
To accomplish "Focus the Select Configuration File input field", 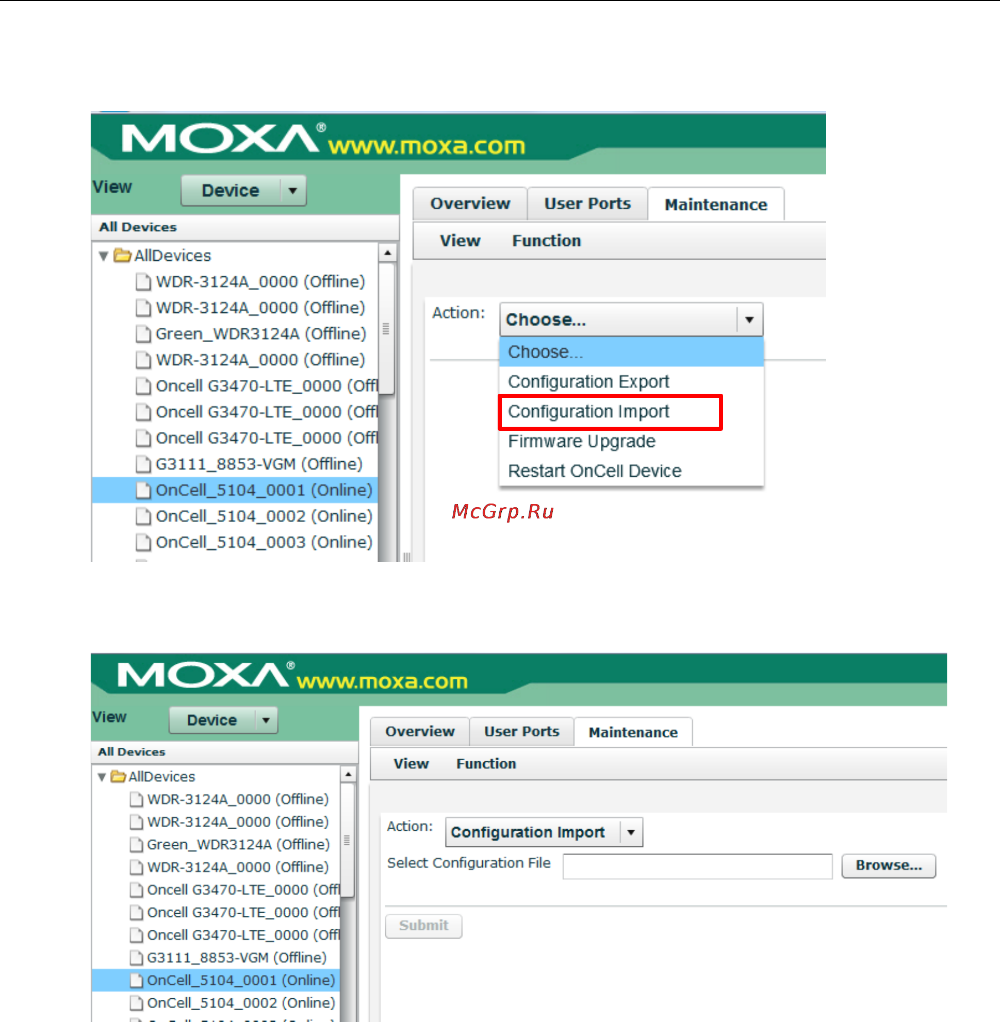I will (x=697, y=866).
